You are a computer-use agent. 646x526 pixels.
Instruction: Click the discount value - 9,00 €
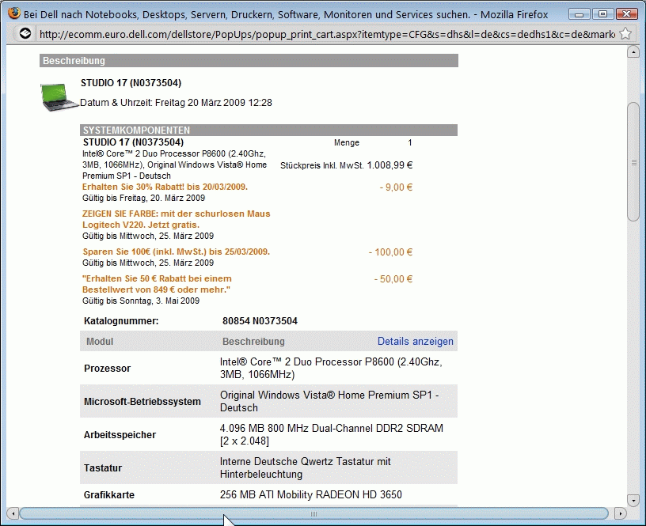(396, 187)
